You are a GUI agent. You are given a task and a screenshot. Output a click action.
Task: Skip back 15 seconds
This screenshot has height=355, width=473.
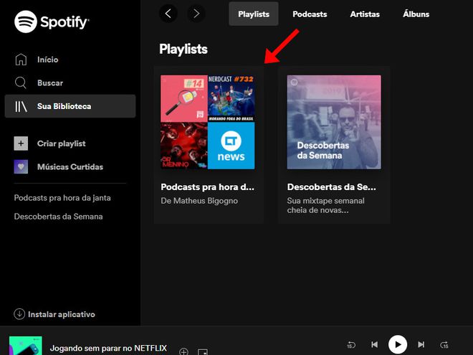351,344
